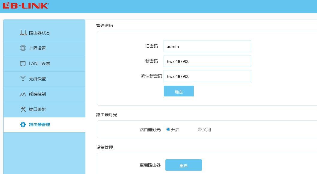Click the 重启 button to reboot router
The image size is (317, 174).
pyautogui.click(x=184, y=165)
